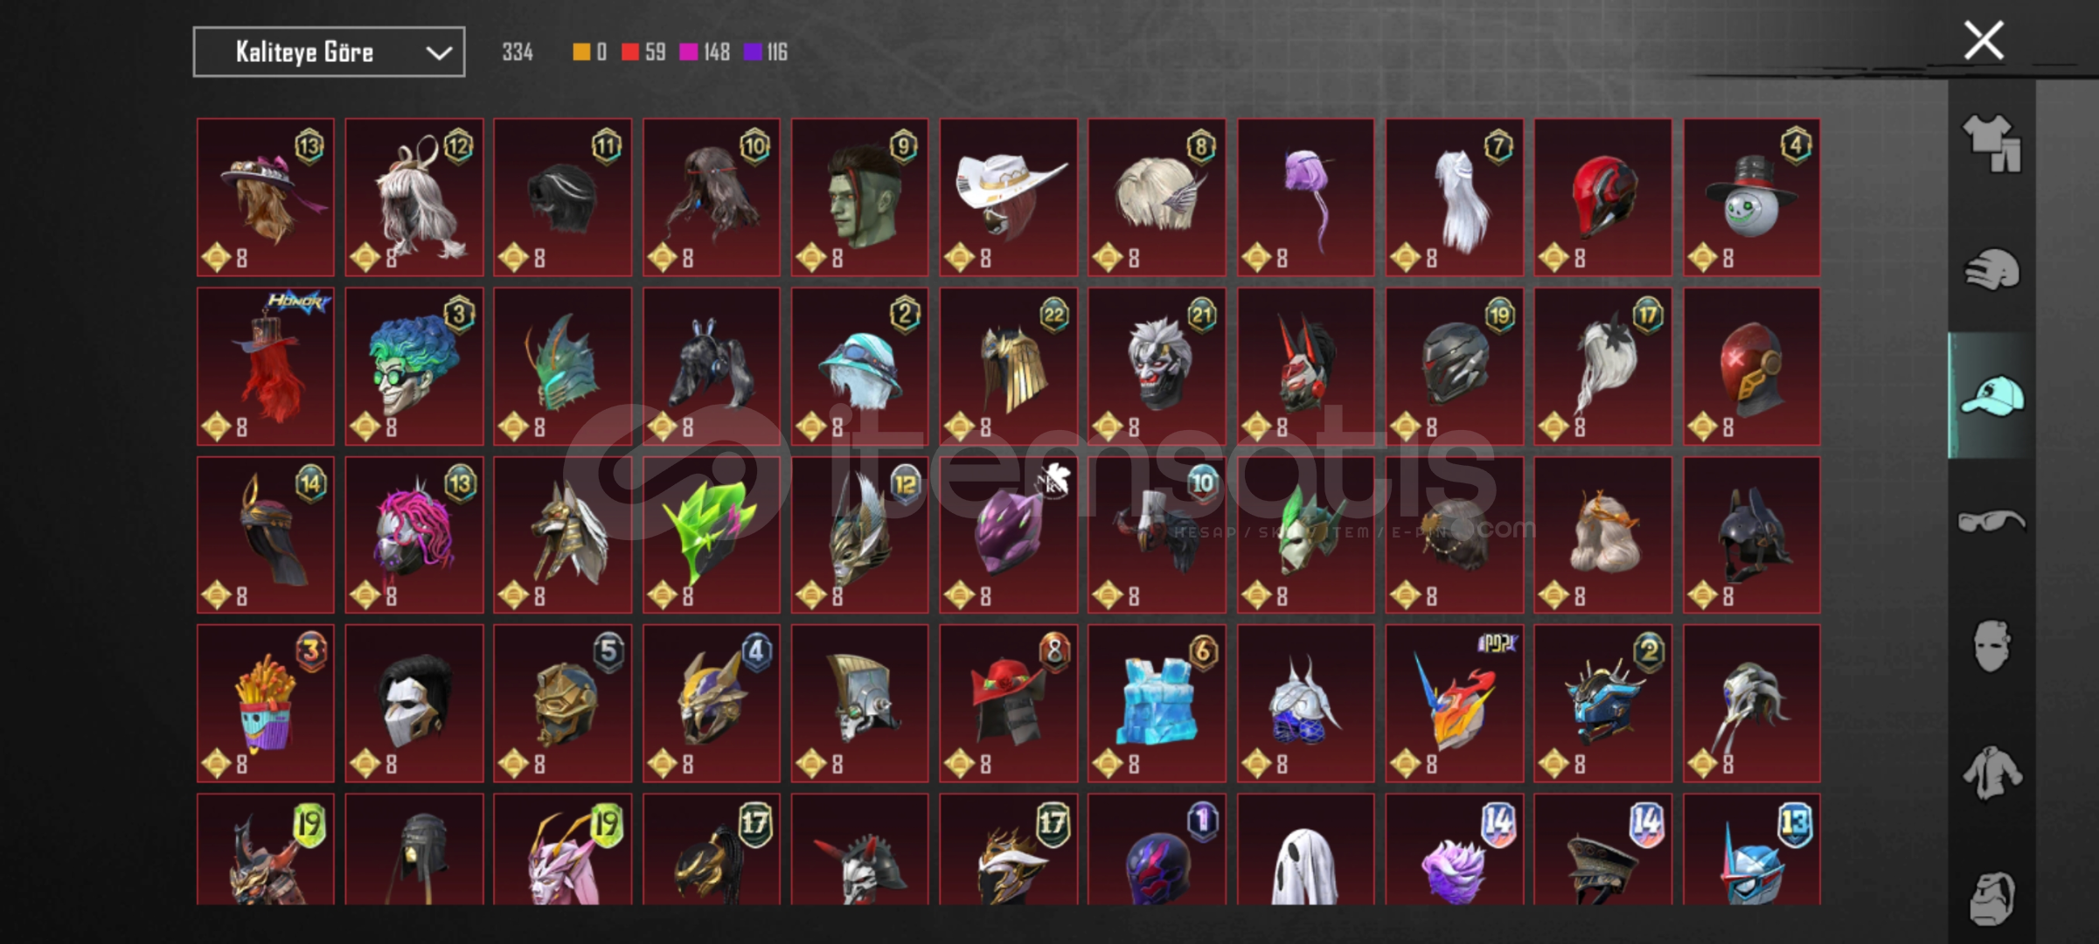Choose the Honor red hair hat item

(x=266, y=366)
